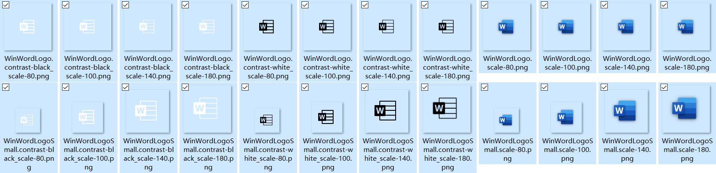Image resolution: width=716 pixels, height=173 pixels.
Task: Uncheck the WinWordLogoSmall.scale-140.png checkbox
Action: click(x=604, y=87)
